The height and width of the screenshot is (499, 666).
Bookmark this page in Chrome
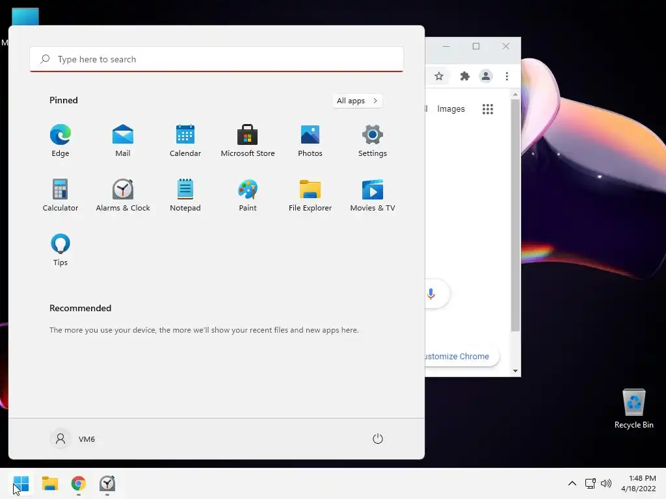[439, 77]
